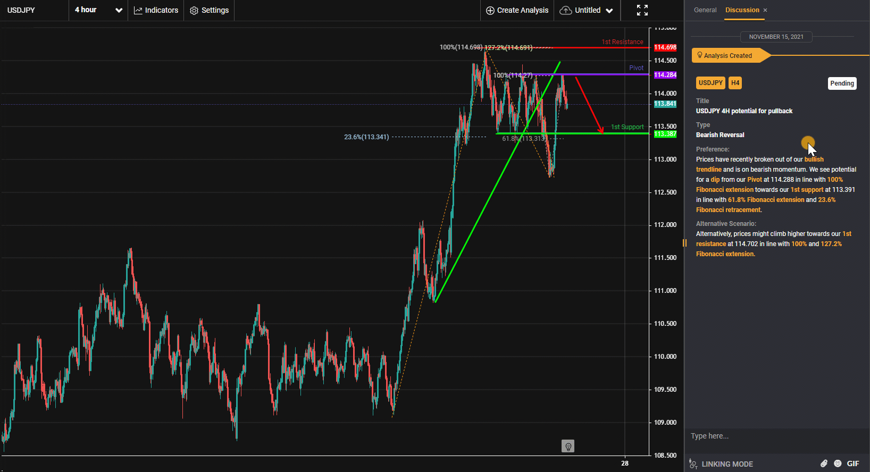Click the 23.6%(113.341) Fibonacci label
Image resolution: width=870 pixels, height=472 pixels.
pyautogui.click(x=366, y=137)
